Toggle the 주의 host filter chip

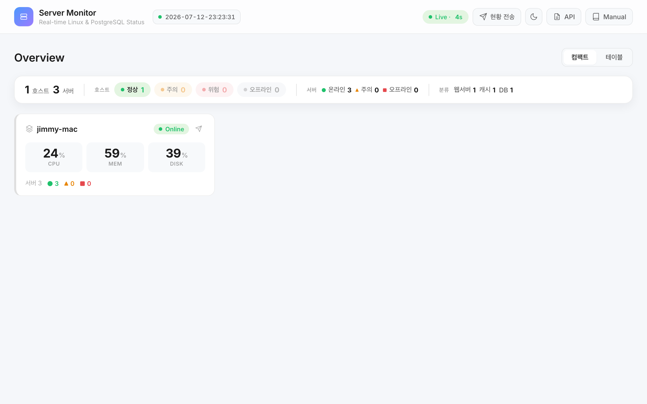tap(173, 90)
